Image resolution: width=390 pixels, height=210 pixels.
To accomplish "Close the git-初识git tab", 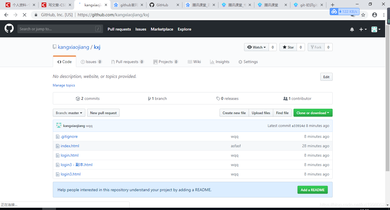I will [x=322, y=5].
